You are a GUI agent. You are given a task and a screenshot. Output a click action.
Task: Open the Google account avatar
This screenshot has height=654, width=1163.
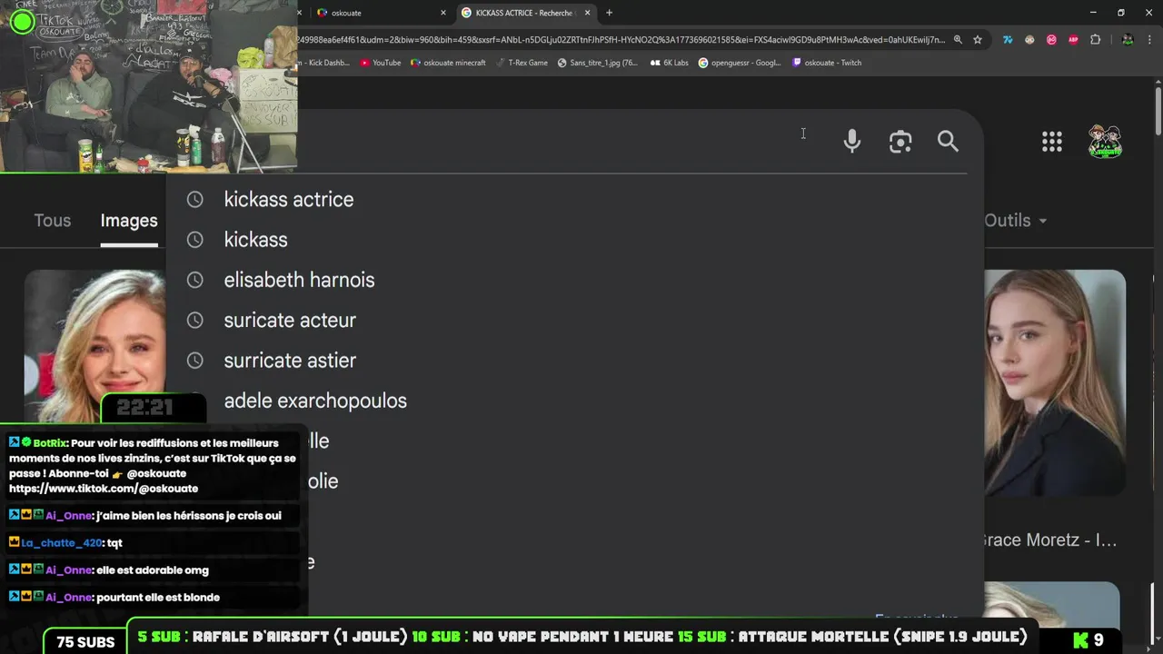(x=1106, y=141)
